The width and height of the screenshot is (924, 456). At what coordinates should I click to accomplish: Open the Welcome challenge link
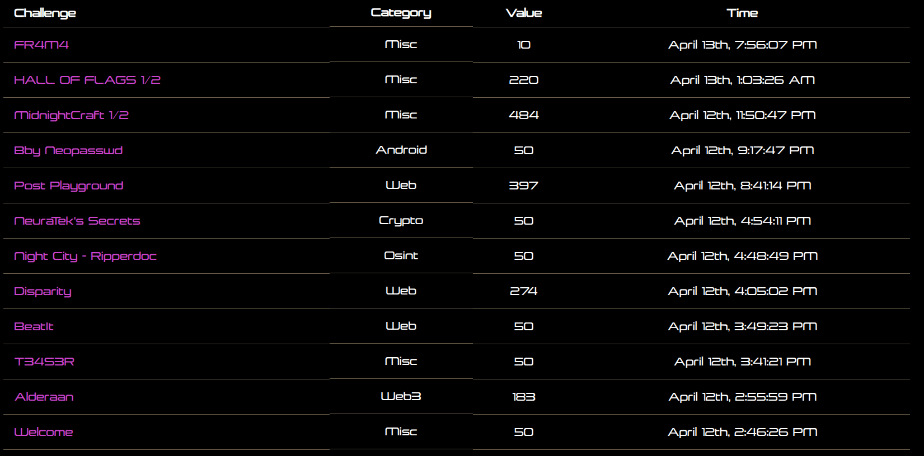(x=44, y=432)
